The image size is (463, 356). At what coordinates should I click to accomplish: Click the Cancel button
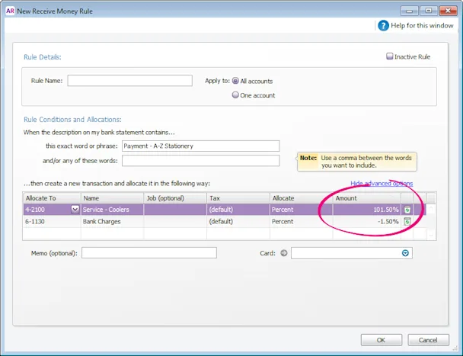tap(428, 340)
